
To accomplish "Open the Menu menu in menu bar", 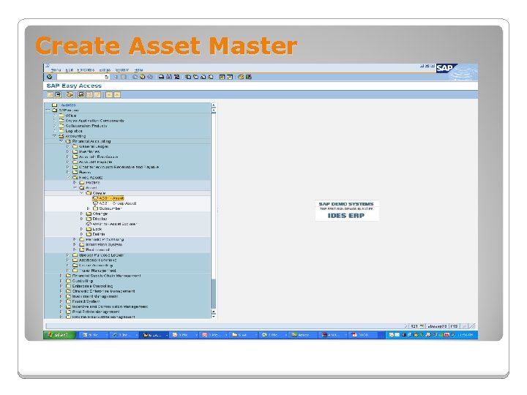I will (x=56, y=70).
